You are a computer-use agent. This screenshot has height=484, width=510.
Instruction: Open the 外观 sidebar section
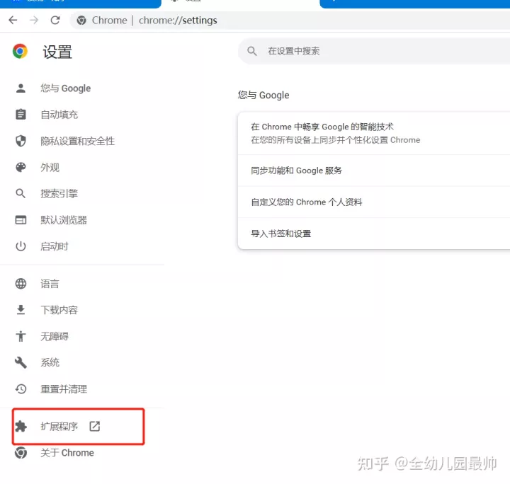[x=50, y=167]
